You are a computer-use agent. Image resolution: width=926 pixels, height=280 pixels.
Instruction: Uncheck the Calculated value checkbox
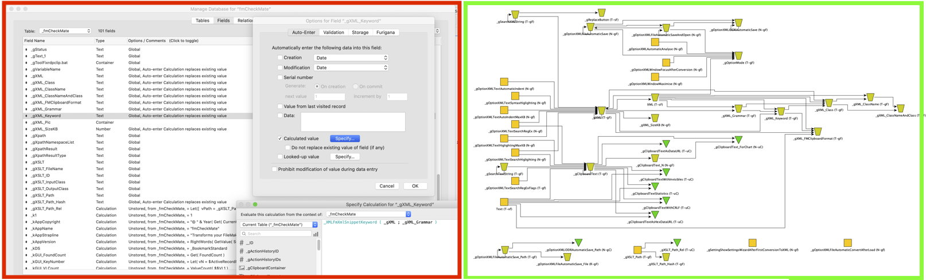(280, 139)
